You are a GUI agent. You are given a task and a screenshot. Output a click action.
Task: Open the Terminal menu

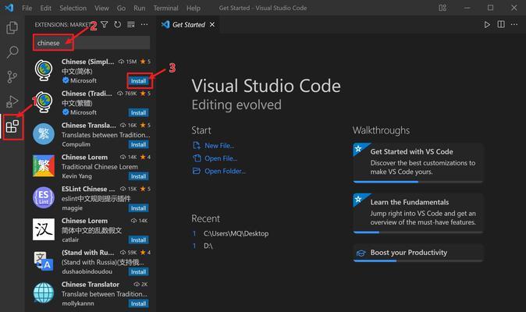coord(165,8)
